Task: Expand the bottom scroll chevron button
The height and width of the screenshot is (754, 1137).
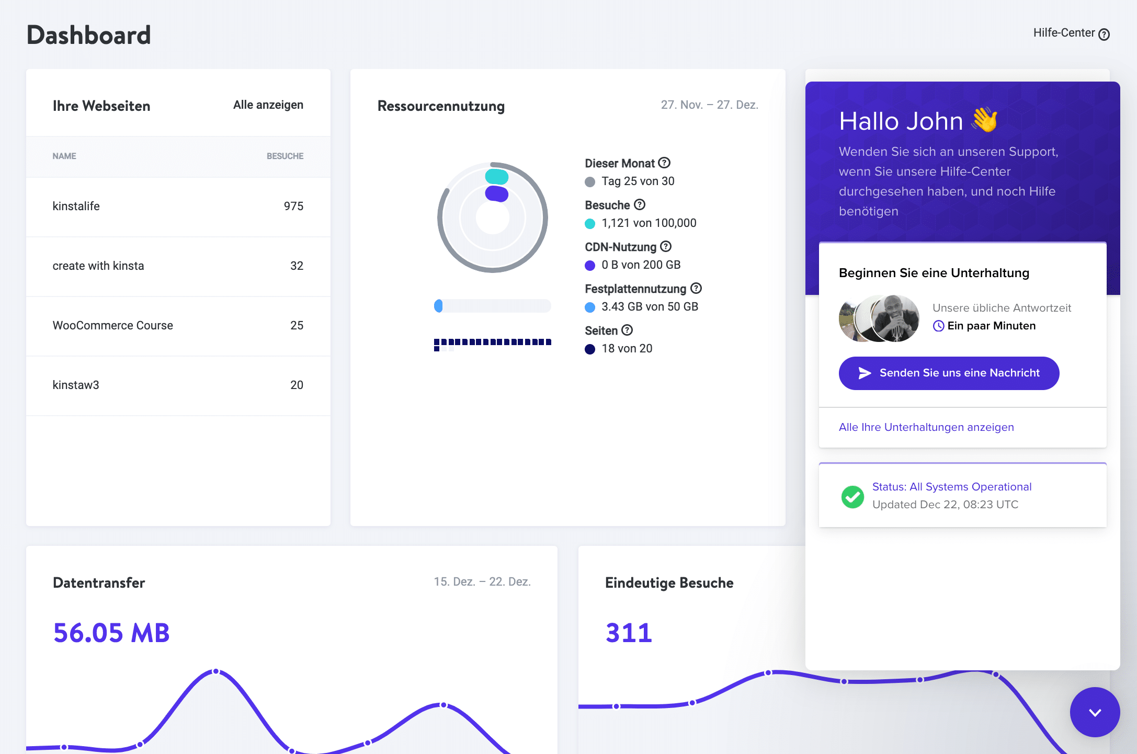Action: pyautogui.click(x=1094, y=711)
